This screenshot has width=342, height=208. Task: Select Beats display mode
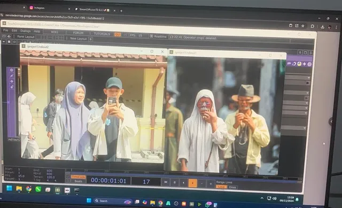click(79, 181)
